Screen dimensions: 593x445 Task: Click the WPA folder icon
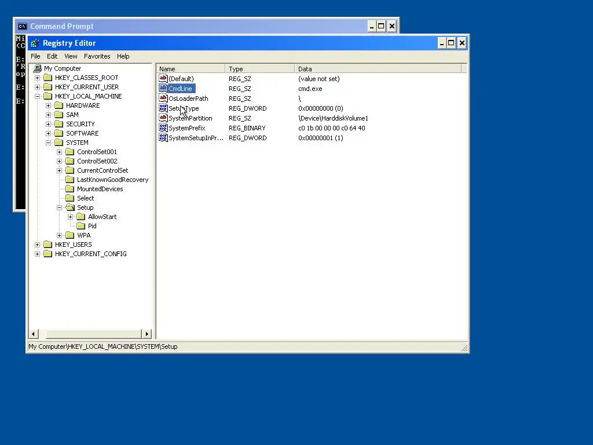(69, 235)
